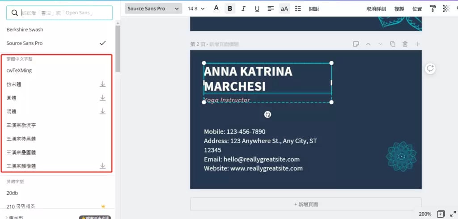The image size is (458, 219).
Task: Open the text color picker
Action: click(216, 8)
